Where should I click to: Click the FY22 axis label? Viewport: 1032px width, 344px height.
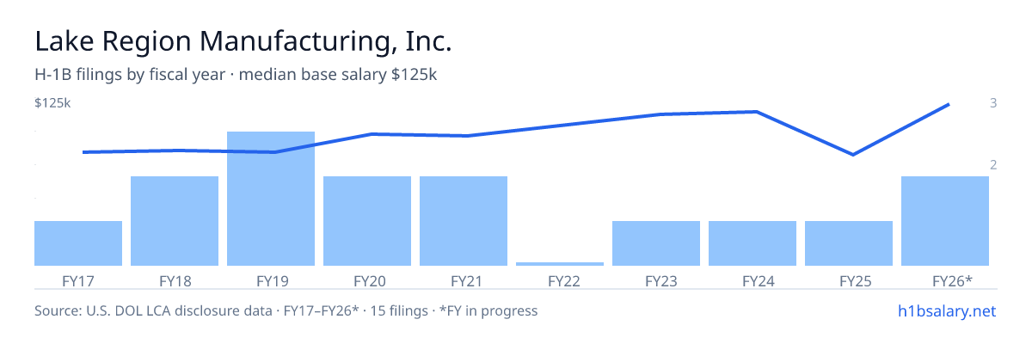tap(560, 280)
